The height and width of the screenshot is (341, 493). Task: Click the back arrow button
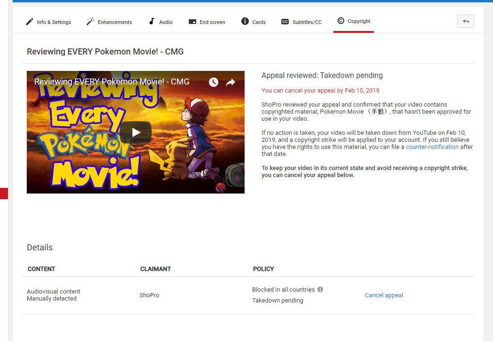(x=466, y=22)
